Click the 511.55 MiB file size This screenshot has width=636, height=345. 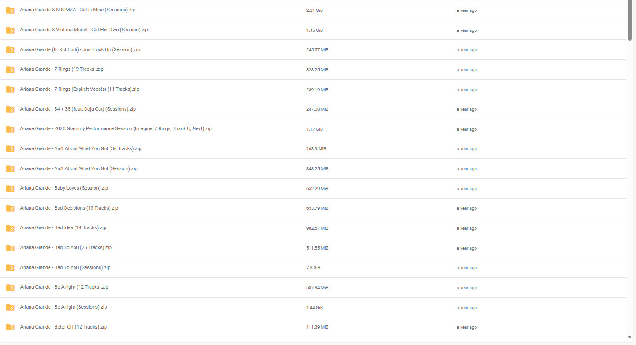pyautogui.click(x=317, y=248)
